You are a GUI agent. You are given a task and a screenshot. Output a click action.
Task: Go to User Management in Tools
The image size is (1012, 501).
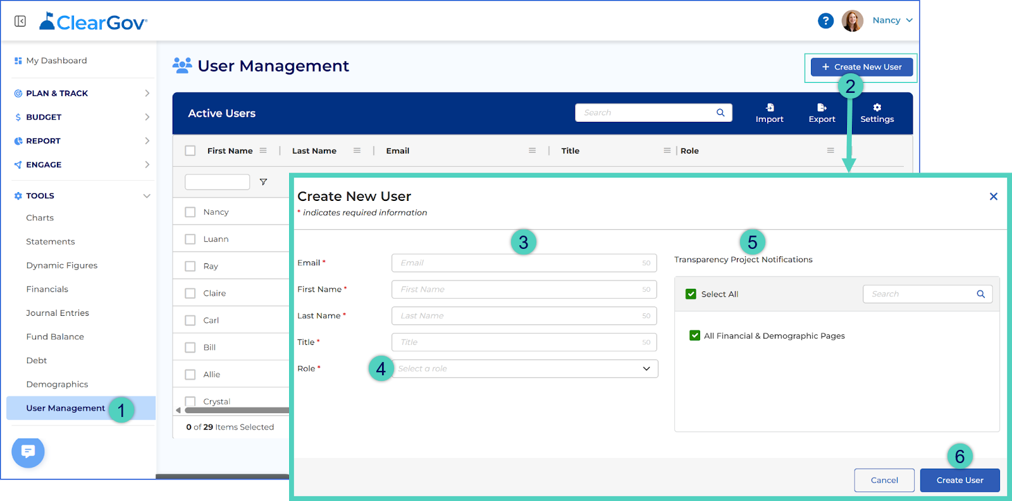click(66, 408)
